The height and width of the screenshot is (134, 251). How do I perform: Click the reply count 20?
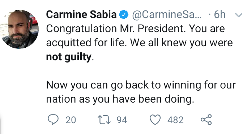coord(71,120)
